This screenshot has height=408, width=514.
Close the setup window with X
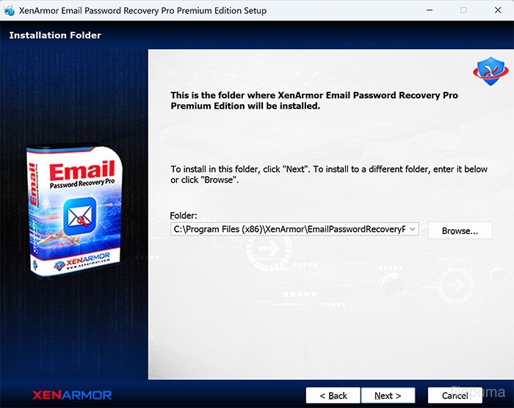click(x=498, y=10)
